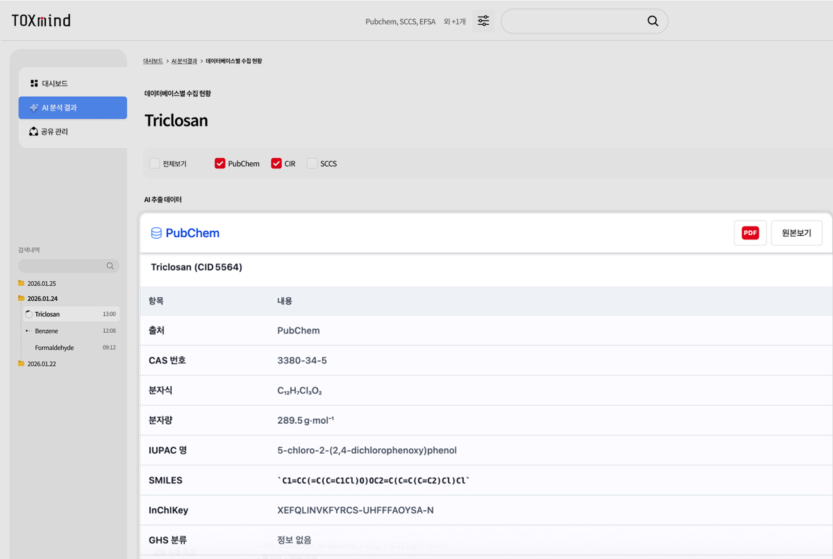Click the 09:12 timestamp on Formaldehyde
The width and height of the screenshot is (833, 559).
109,348
